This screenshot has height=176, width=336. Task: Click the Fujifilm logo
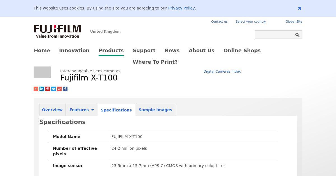pyautogui.click(x=57, y=31)
